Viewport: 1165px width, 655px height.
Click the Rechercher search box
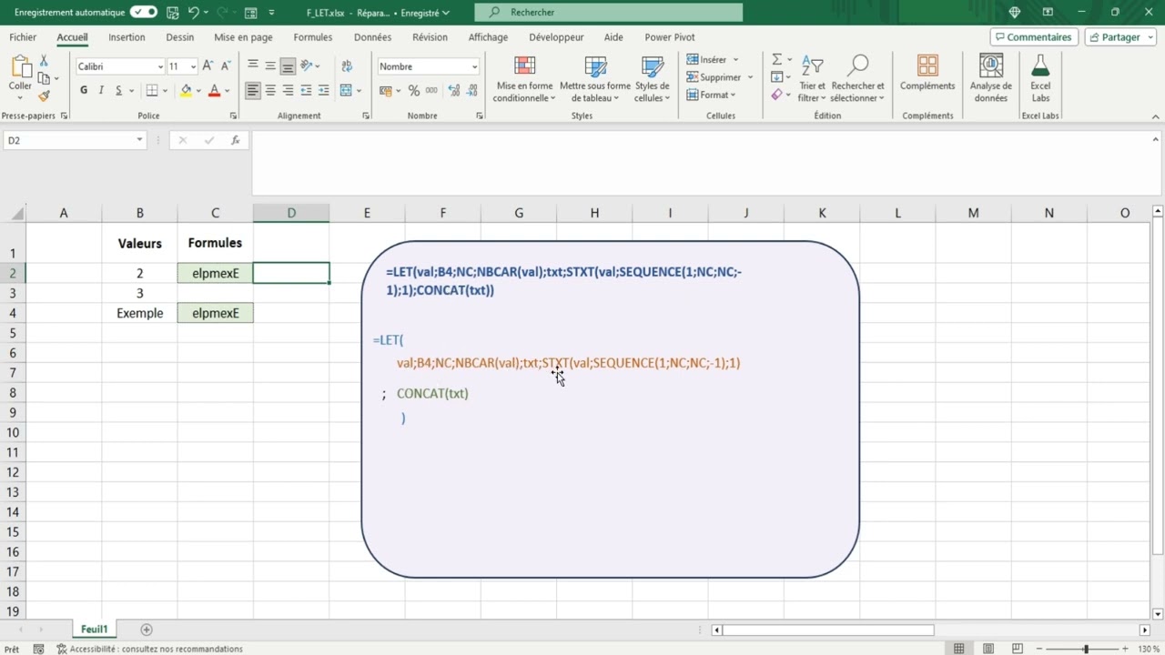coord(608,13)
